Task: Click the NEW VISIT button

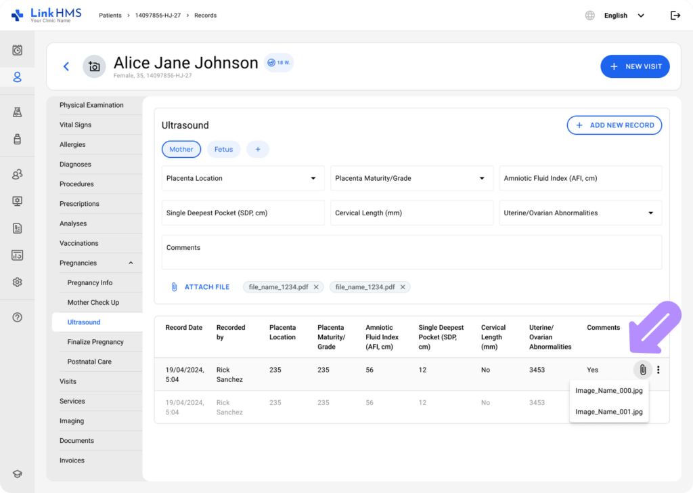Action: [635, 66]
